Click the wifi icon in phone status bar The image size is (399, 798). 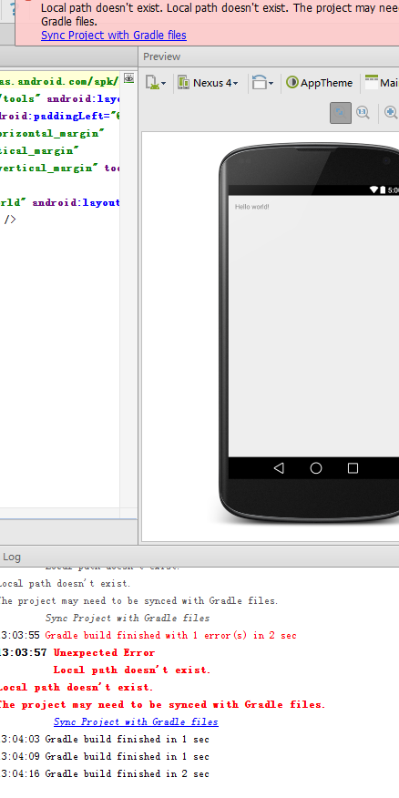point(373,189)
